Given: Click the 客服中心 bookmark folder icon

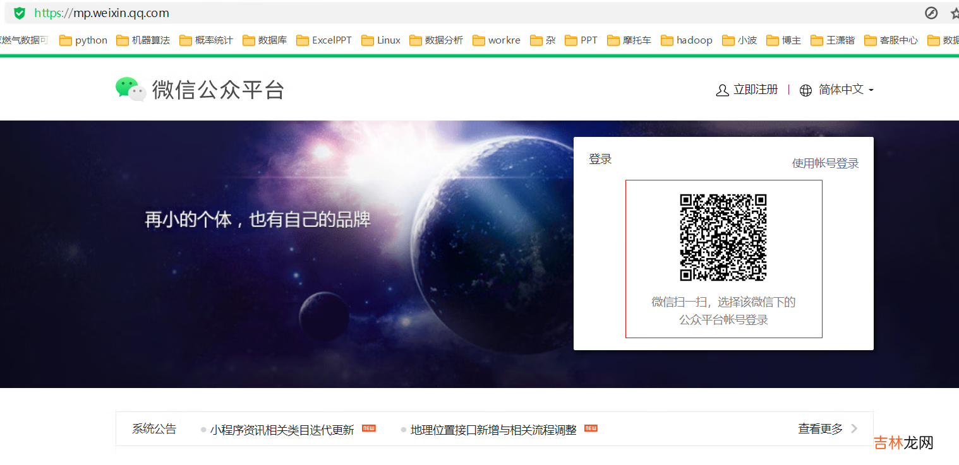Looking at the screenshot, I should click(x=870, y=40).
